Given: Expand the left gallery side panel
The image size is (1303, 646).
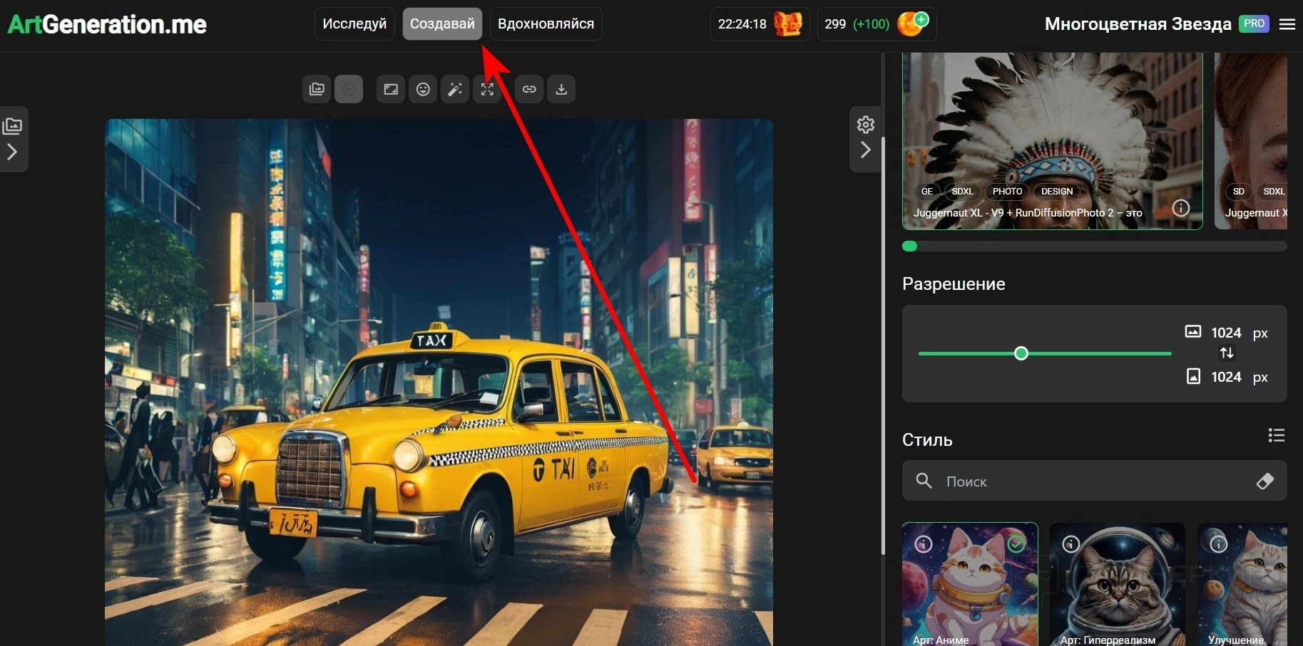Looking at the screenshot, I should pyautogui.click(x=12, y=152).
